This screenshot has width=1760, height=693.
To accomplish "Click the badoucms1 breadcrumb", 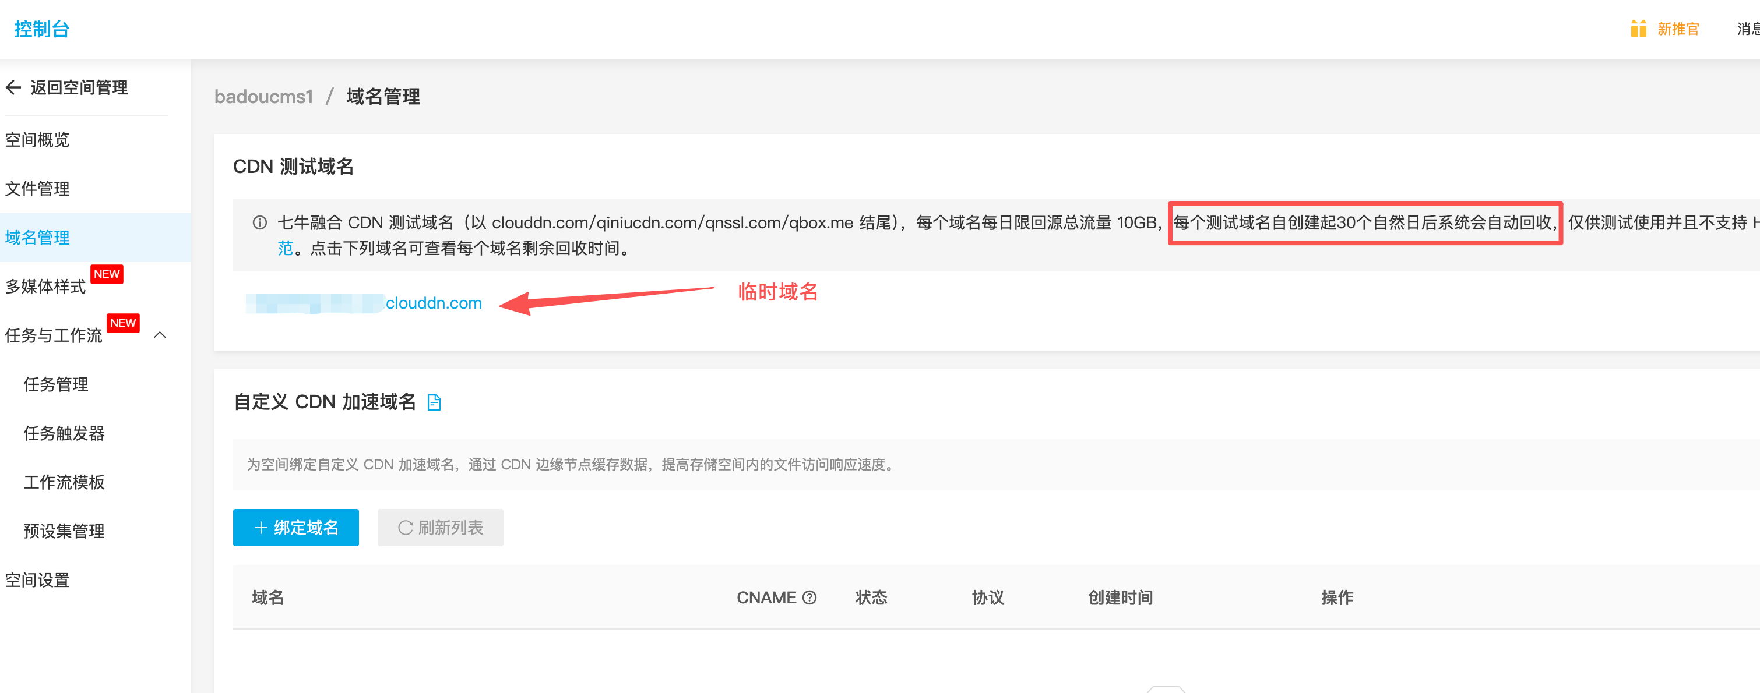I will pos(264,97).
